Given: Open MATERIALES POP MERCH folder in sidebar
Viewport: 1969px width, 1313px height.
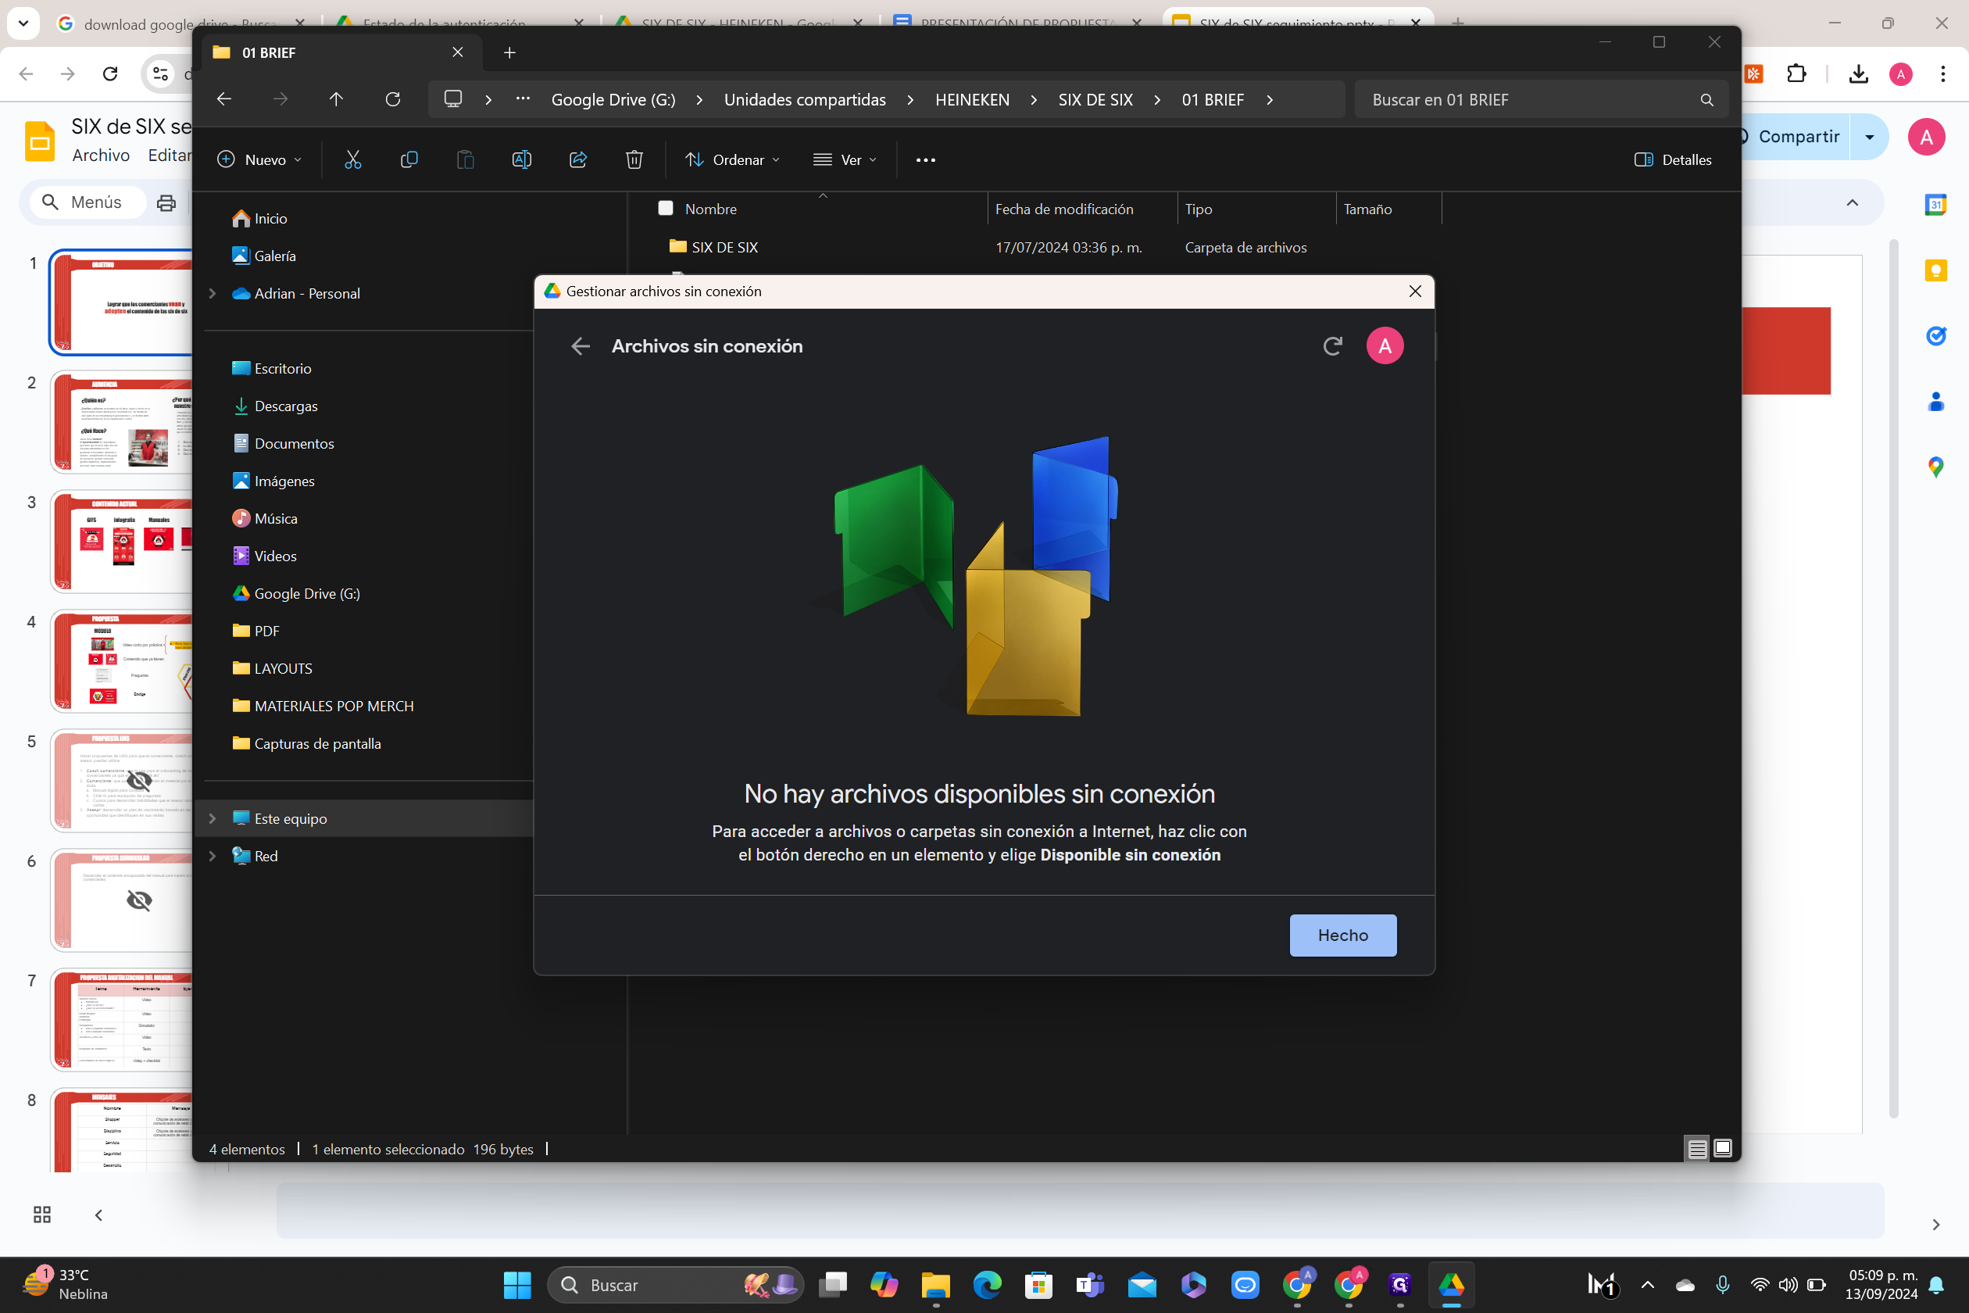Looking at the screenshot, I should click(x=334, y=706).
